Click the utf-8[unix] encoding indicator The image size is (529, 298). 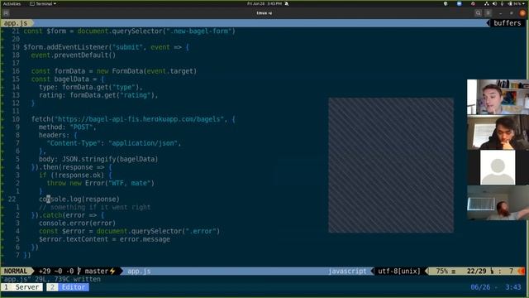(399, 271)
